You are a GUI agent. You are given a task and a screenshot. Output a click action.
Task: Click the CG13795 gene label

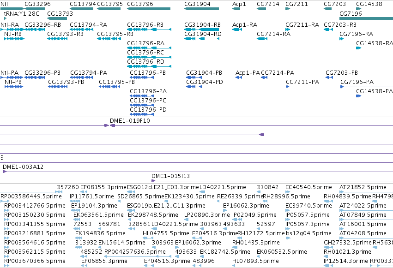coord(110,4)
